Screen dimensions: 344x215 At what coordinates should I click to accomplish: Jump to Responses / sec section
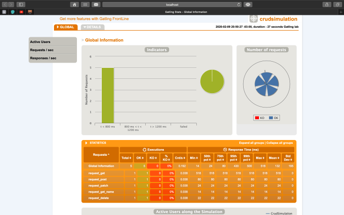(x=42, y=58)
